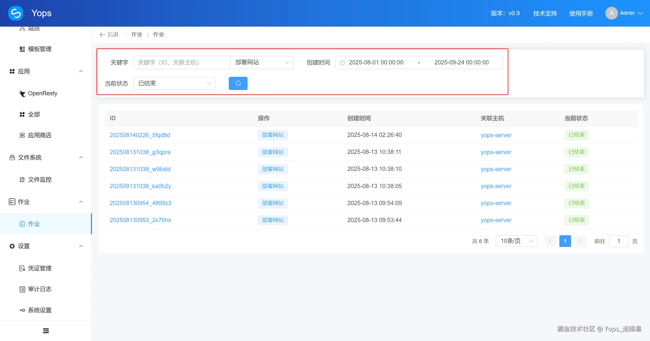This screenshot has width=650, height=341.
Task: Click the blue search magnifier button
Action: click(238, 83)
